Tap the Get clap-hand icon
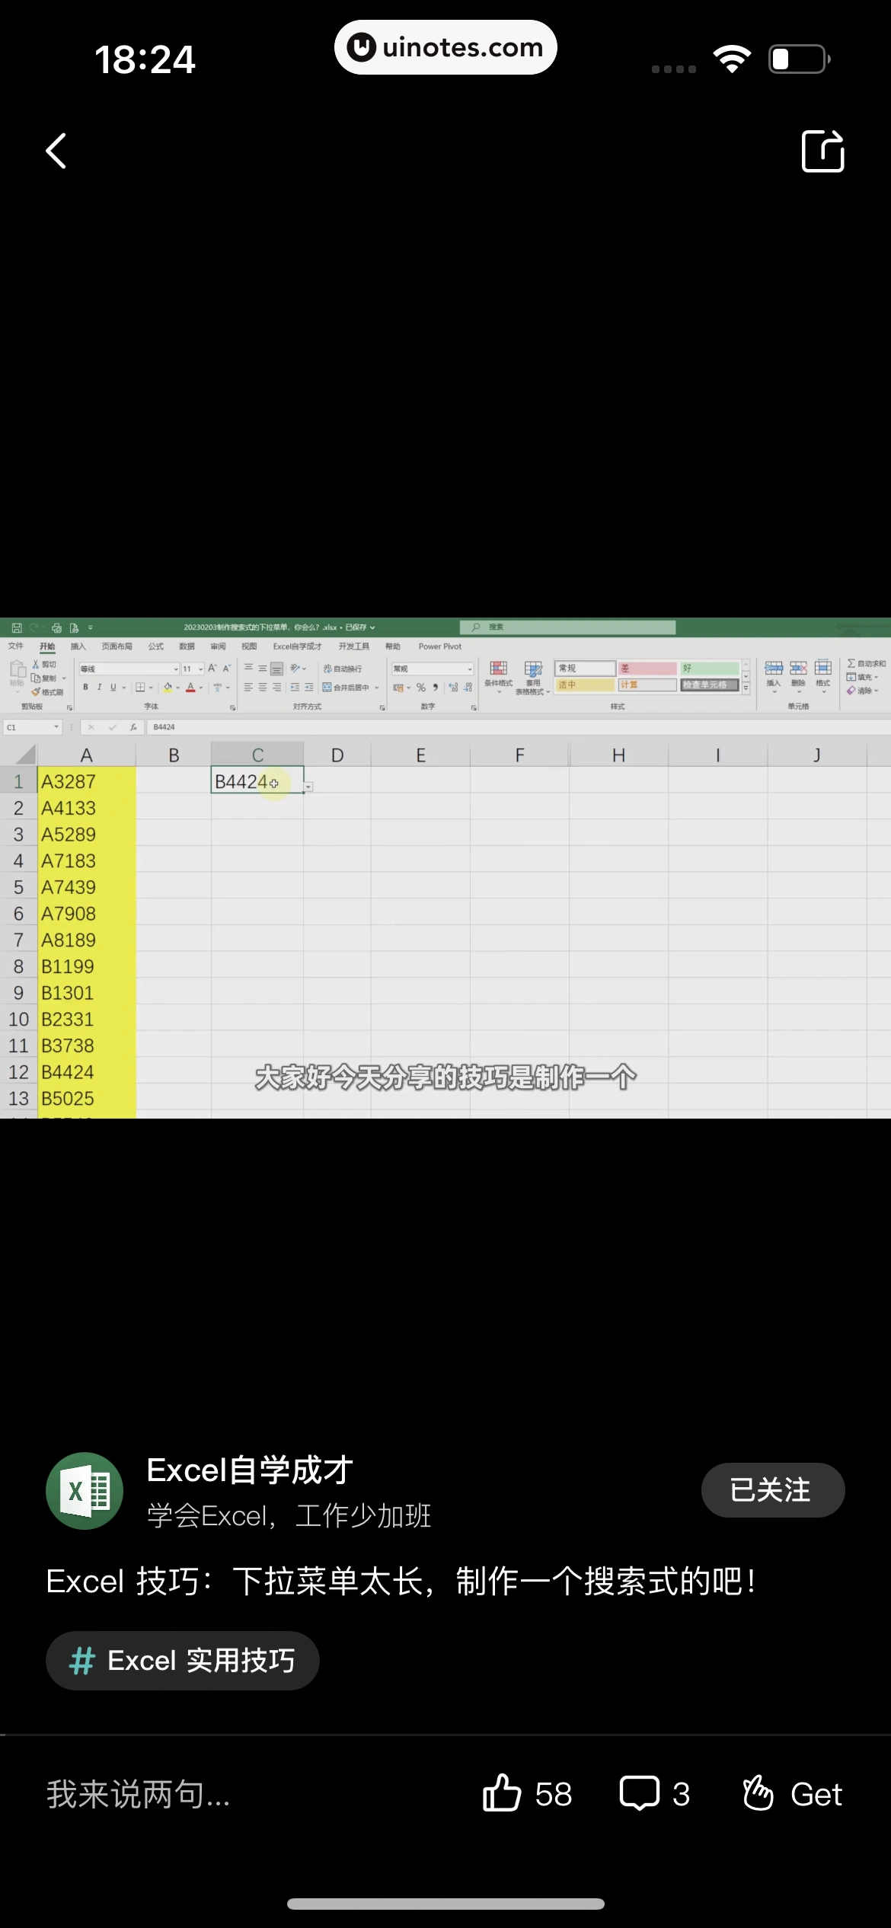Viewport: 891px width, 1928px height. tap(758, 1792)
